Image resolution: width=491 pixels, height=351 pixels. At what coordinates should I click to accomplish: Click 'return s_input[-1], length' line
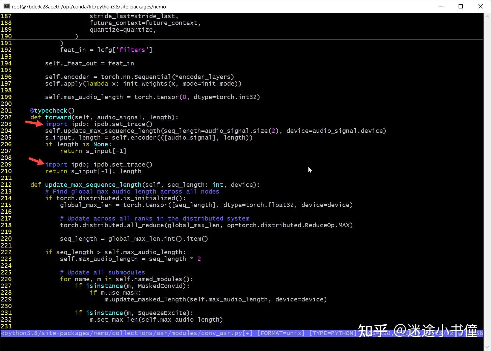[93, 171]
